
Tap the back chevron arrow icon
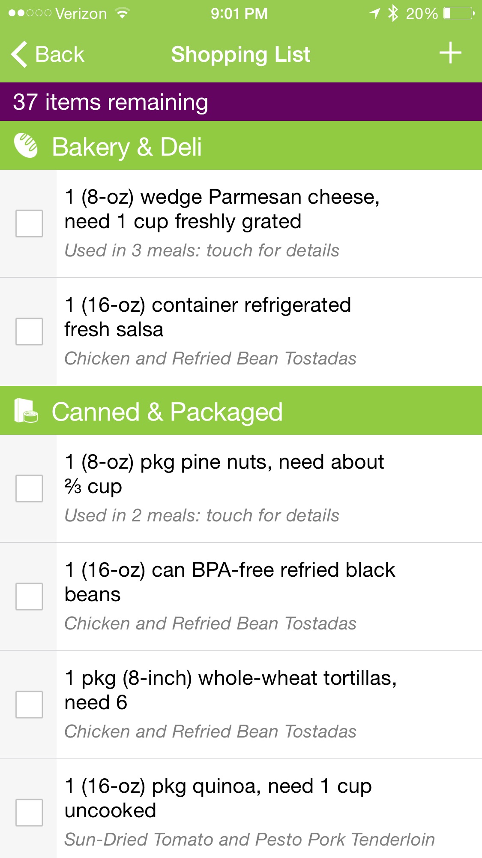pyautogui.click(x=19, y=54)
